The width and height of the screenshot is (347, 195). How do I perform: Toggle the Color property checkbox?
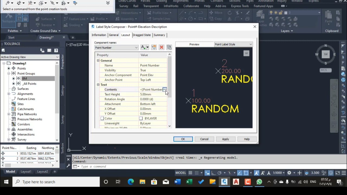pos(102,119)
